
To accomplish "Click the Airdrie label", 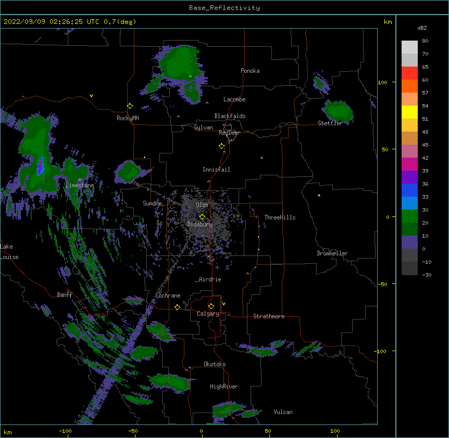I will tap(210, 279).
